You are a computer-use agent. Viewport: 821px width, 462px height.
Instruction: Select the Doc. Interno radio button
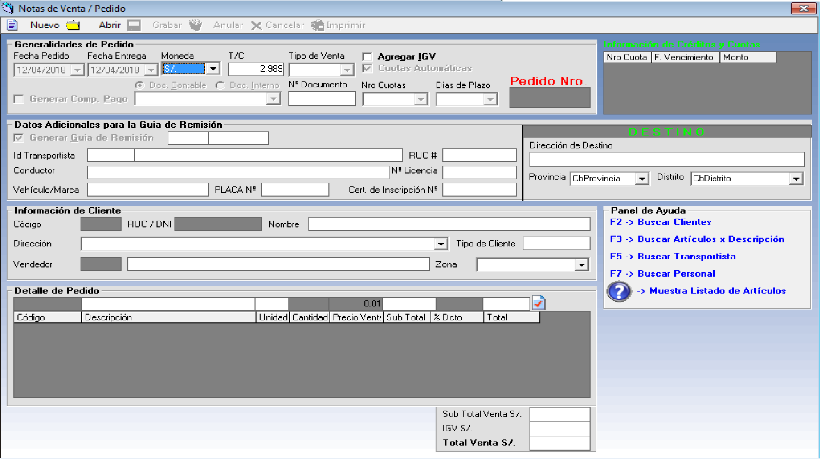point(220,85)
